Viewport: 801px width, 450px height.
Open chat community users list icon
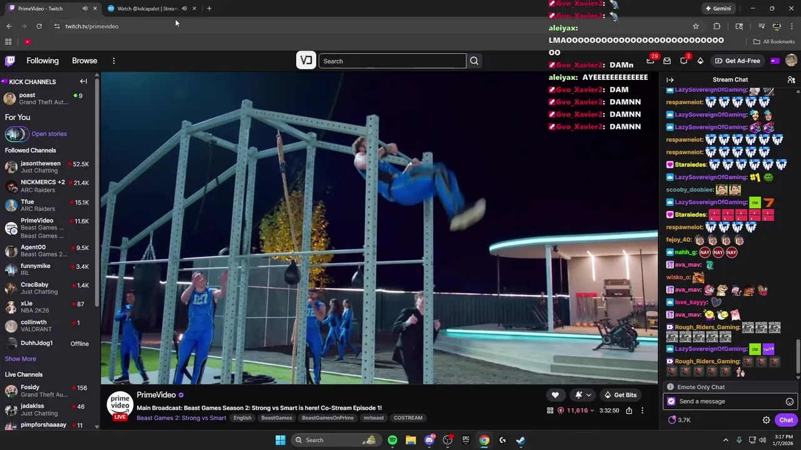(x=791, y=80)
